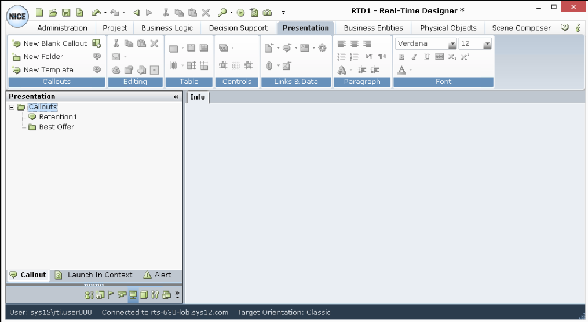Image resolution: width=588 pixels, height=322 pixels.
Task: Toggle Underline font formatting
Action: tap(427, 57)
